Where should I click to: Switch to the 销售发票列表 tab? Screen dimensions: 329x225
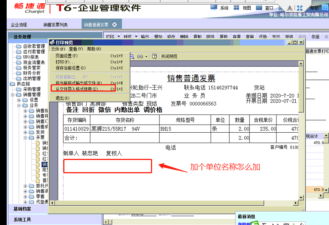[x=56, y=25]
